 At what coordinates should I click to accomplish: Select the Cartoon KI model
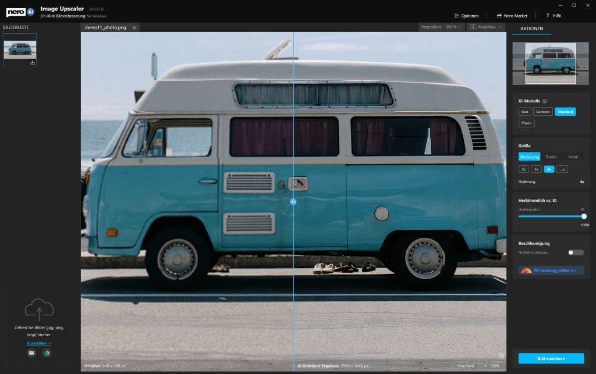542,112
